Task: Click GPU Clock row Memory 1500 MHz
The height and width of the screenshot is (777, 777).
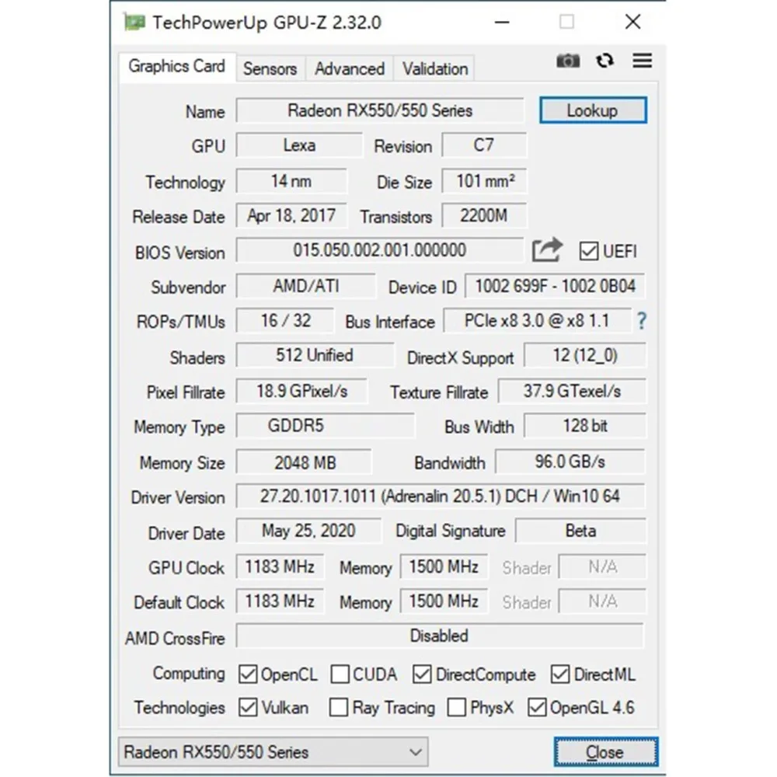Action: tap(444, 566)
